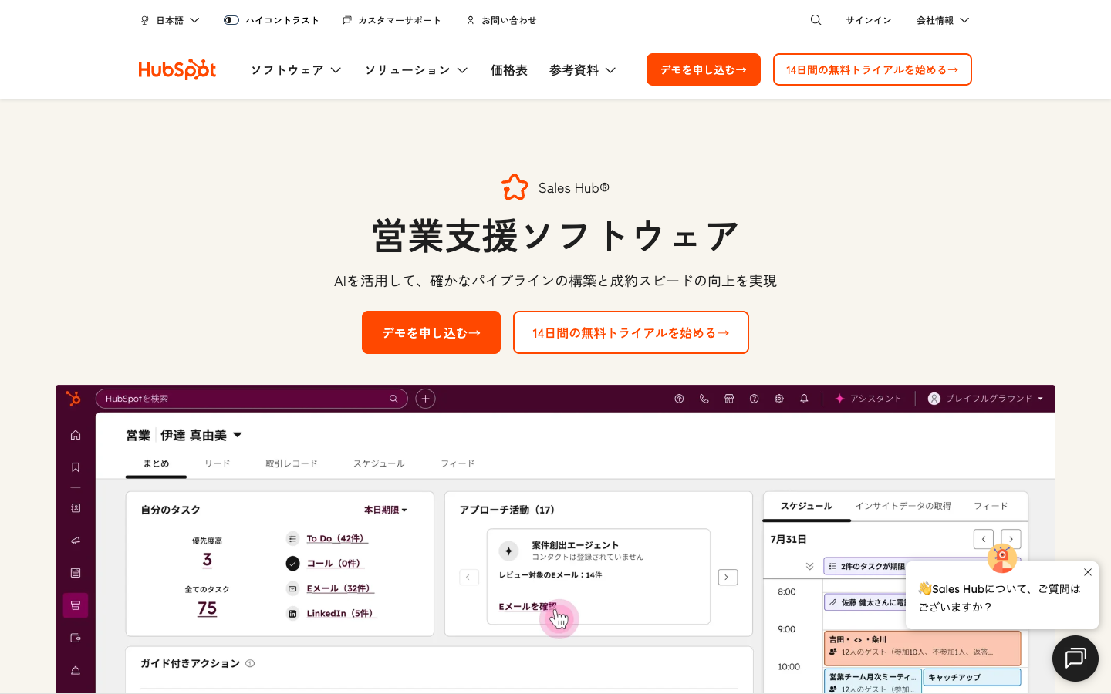
Task: Click the hero デモを申し込む button
Action: click(431, 332)
